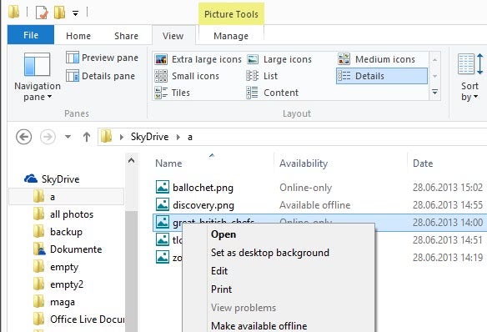Image resolution: width=487 pixels, height=332 pixels.
Task: Select List layout
Action: coord(262,76)
